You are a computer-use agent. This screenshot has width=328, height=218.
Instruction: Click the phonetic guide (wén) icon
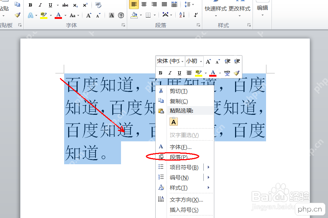click(227, 73)
